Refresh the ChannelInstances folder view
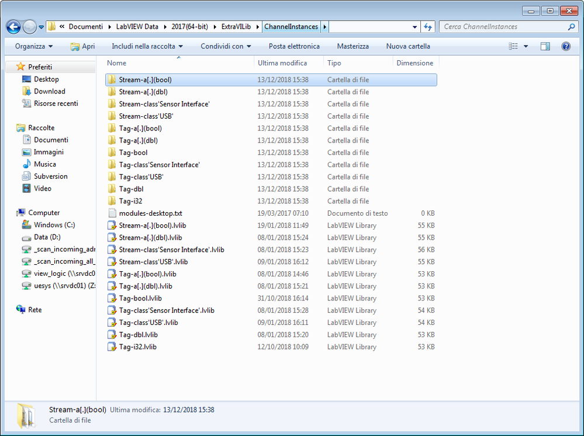The image size is (584, 436). tap(428, 27)
